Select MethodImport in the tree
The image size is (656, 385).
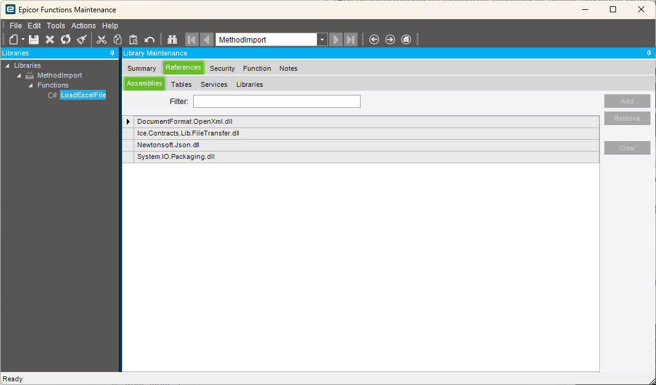60,75
